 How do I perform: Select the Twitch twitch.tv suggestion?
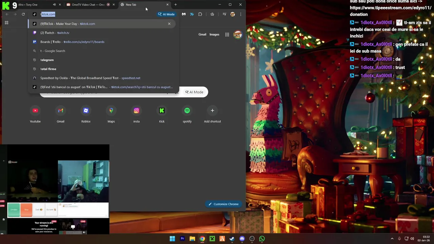[102, 33]
